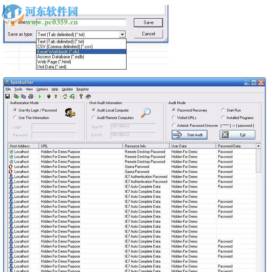
Task: Choose Access Database (*.mdb) from list
Action: (81, 57)
